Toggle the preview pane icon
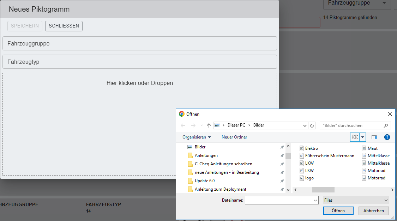The height and width of the screenshot is (221, 397). tap(374, 137)
